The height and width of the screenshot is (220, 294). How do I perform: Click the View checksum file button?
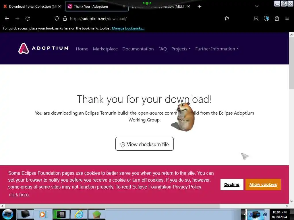(x=145, y=144)
